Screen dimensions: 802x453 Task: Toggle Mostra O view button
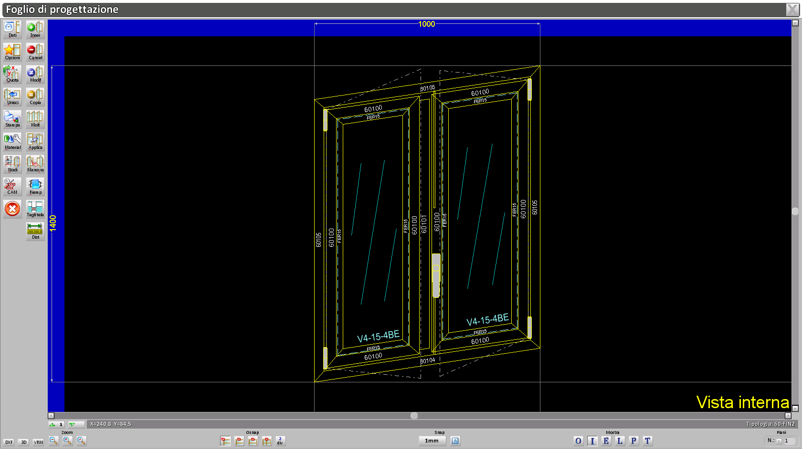[x=579, y=441]
